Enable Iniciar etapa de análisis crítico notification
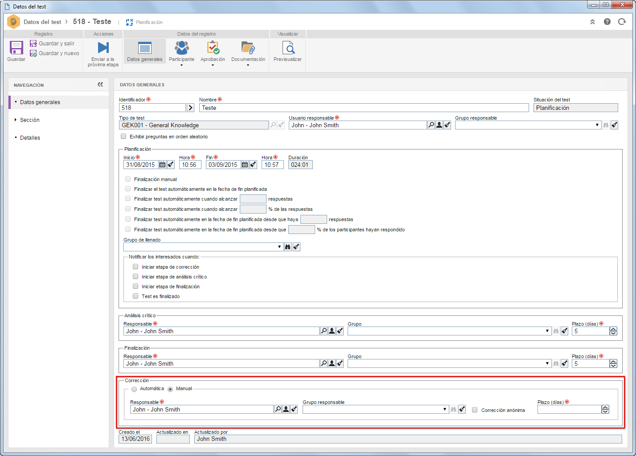Screen dimensions: 636x456 135,276
